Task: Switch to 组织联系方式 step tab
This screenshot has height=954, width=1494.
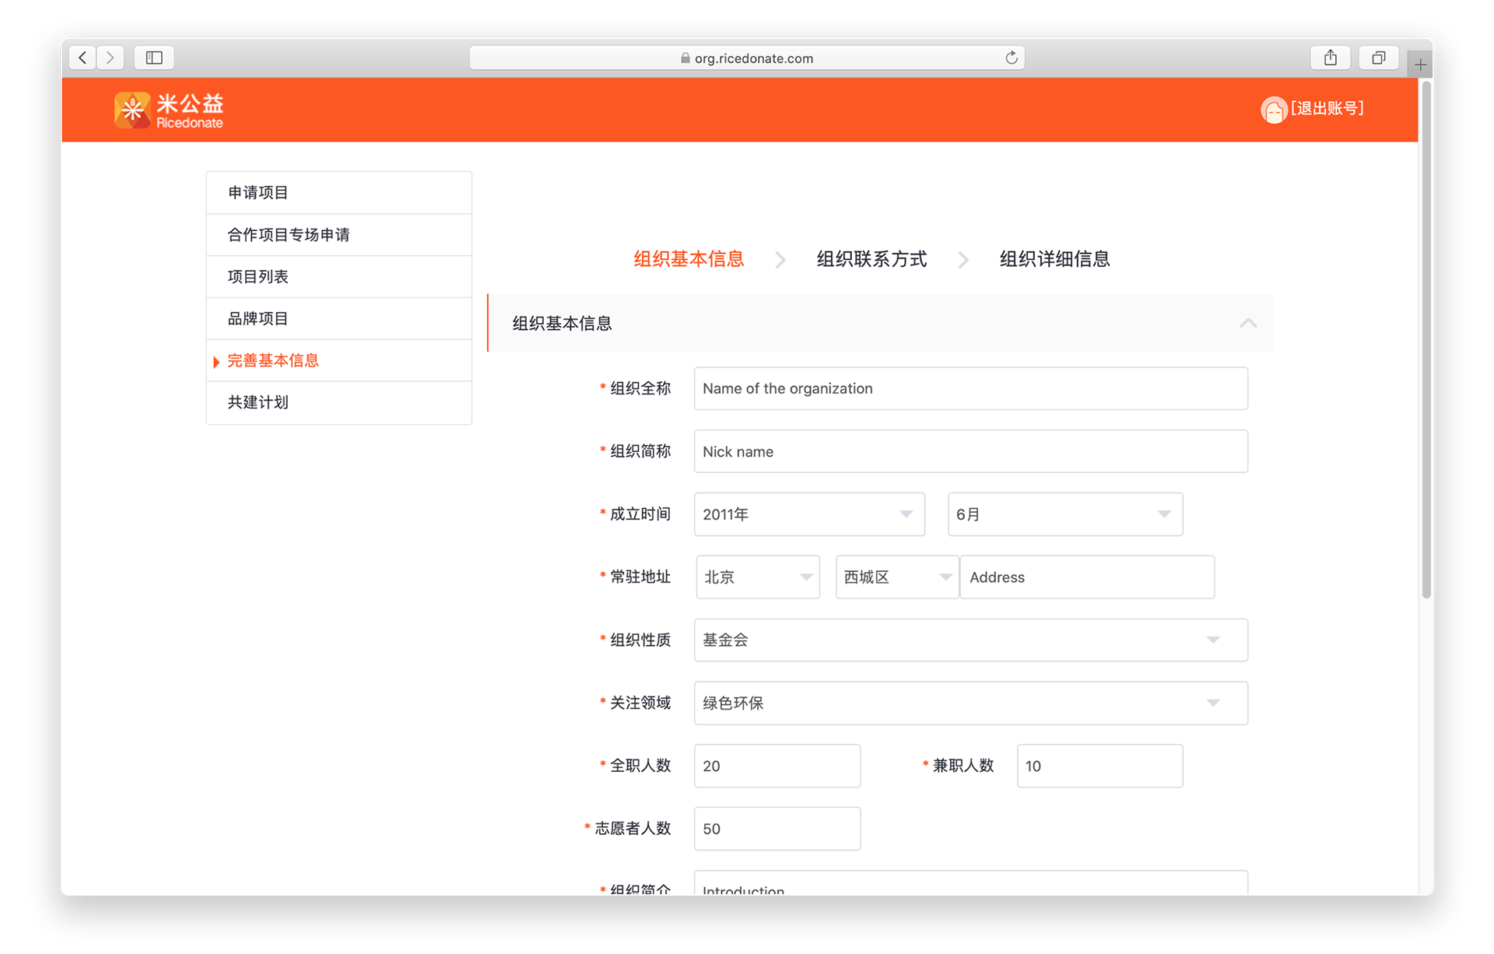Action: [x=871, y=259]
